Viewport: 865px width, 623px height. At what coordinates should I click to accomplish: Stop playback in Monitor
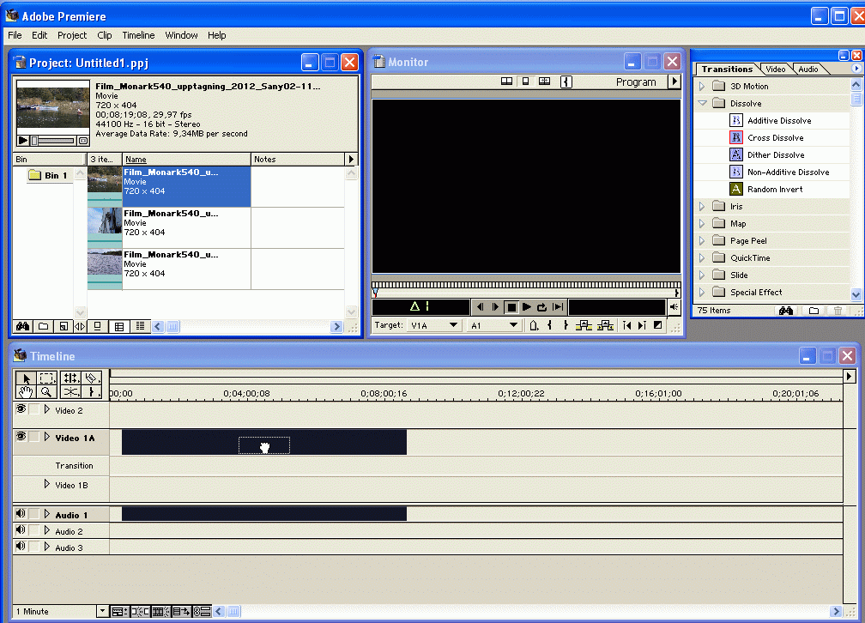click(x=511, y=307)
